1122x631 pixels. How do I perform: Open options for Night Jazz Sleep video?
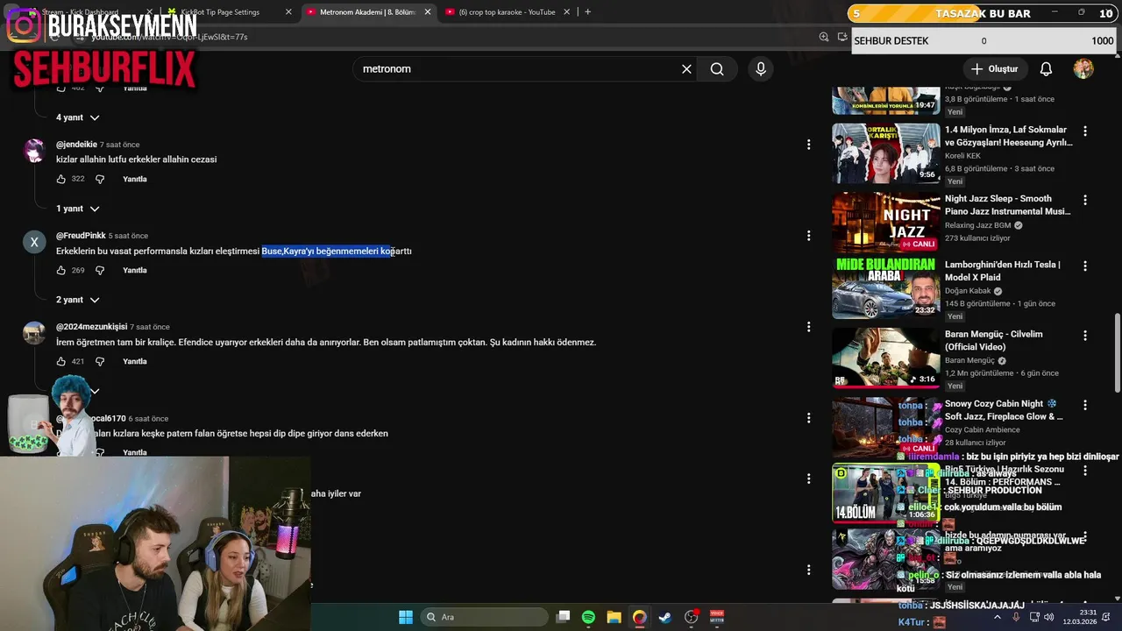click(x=1085, y=199)
